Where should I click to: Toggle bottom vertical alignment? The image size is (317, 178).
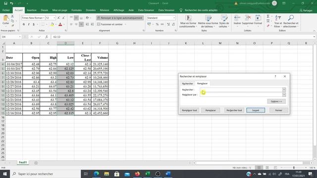click(x=81, y=18)
